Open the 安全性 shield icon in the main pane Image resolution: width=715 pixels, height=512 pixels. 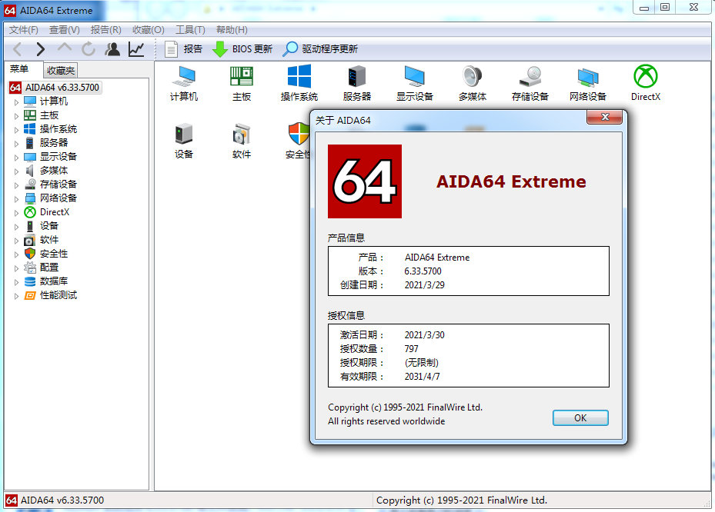299,141
